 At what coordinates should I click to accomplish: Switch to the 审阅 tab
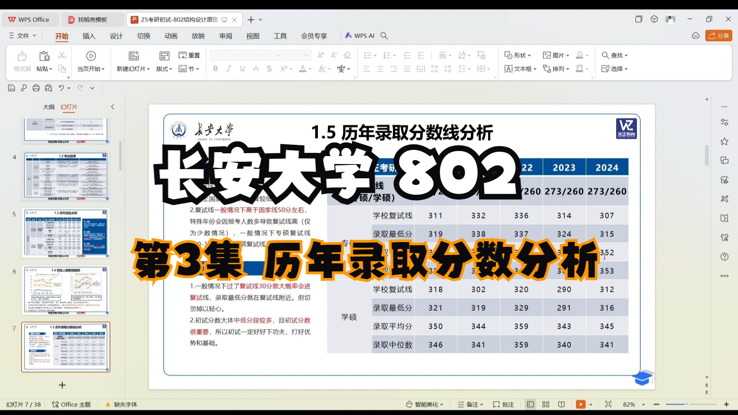(226, 36)
